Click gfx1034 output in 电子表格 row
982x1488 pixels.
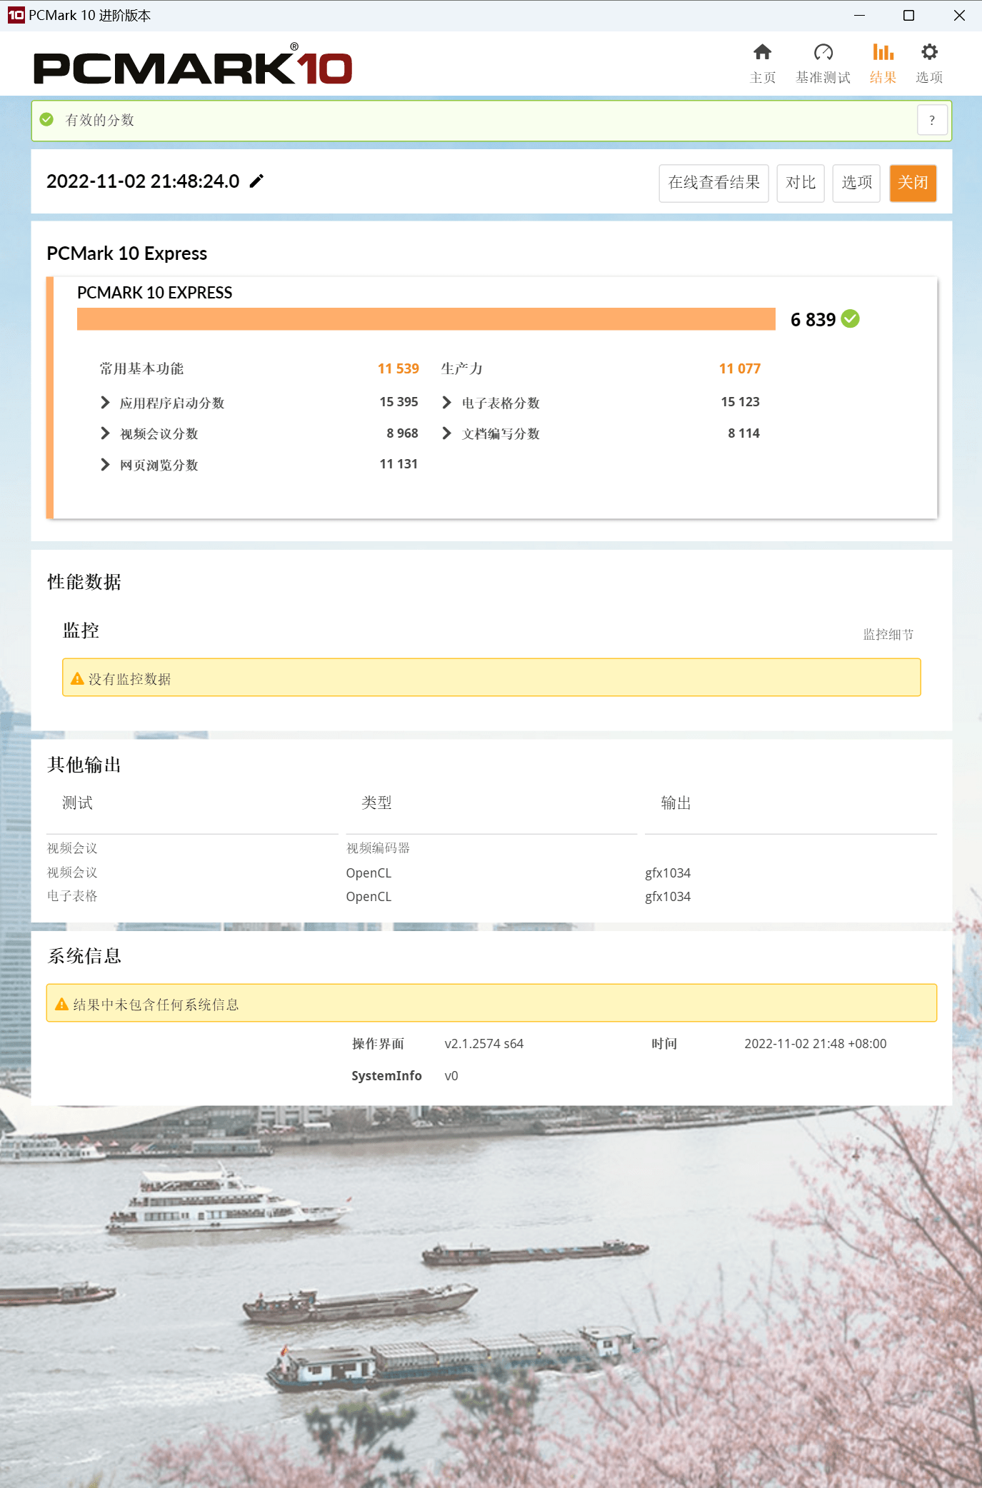pyautogui.click(x=668, y=896)
